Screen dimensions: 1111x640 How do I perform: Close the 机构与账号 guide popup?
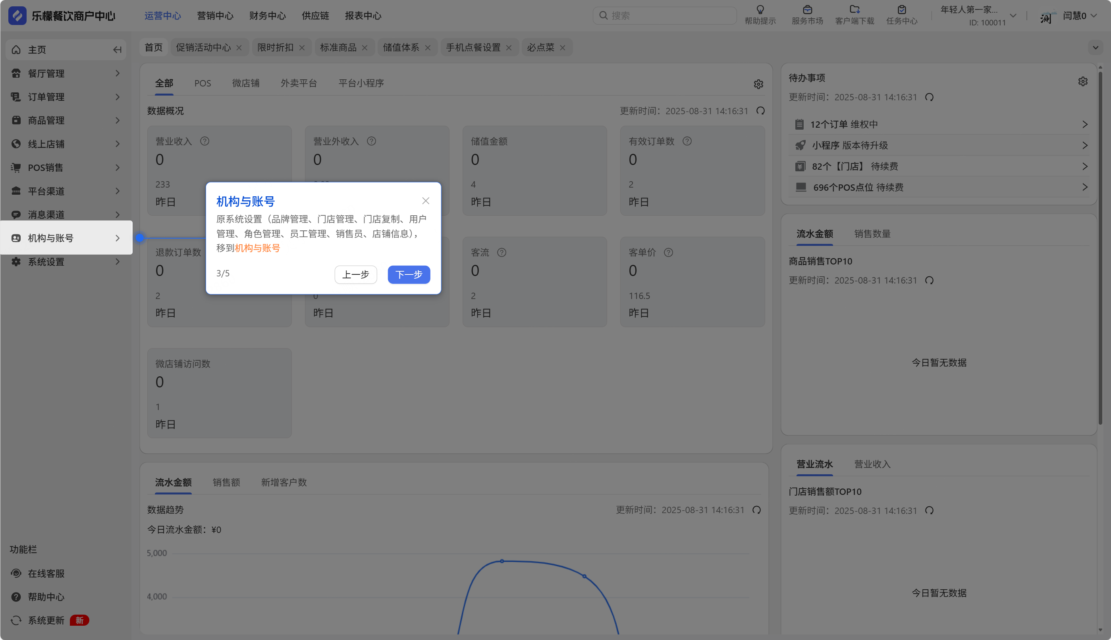426,201
